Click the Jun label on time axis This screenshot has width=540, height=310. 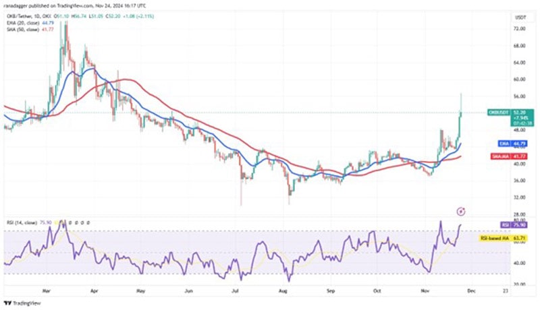188,290
